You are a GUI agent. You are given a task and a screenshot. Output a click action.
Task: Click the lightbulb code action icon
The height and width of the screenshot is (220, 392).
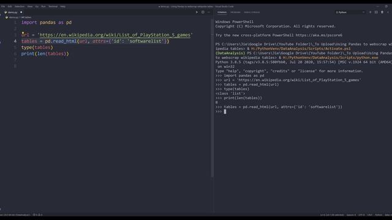(x=23, y=33)
